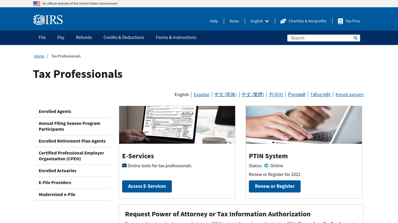Open Enrolled Retirement Plan Agents
This screenshot has height=223, width=398.
point(72,141)
